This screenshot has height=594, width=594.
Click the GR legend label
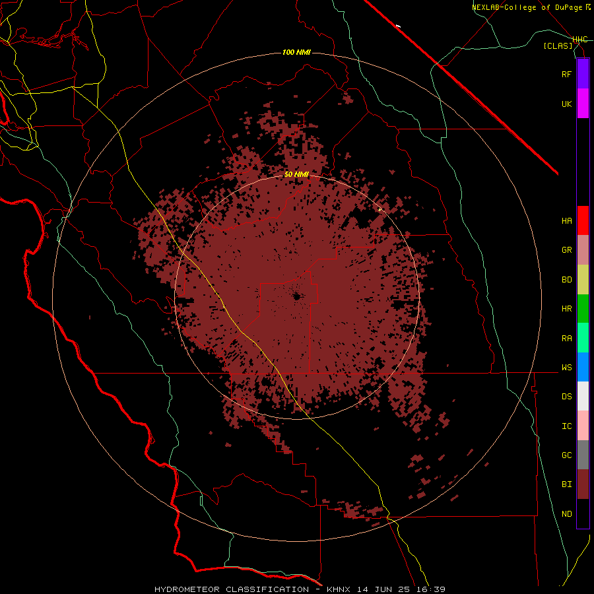(x=566, y=250)
